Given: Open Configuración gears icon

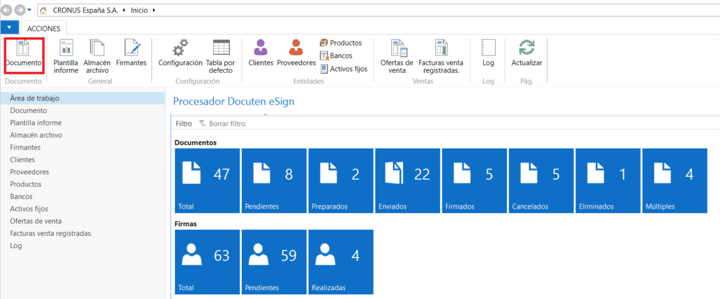Looking at the screenshot, I should [181, 53].
